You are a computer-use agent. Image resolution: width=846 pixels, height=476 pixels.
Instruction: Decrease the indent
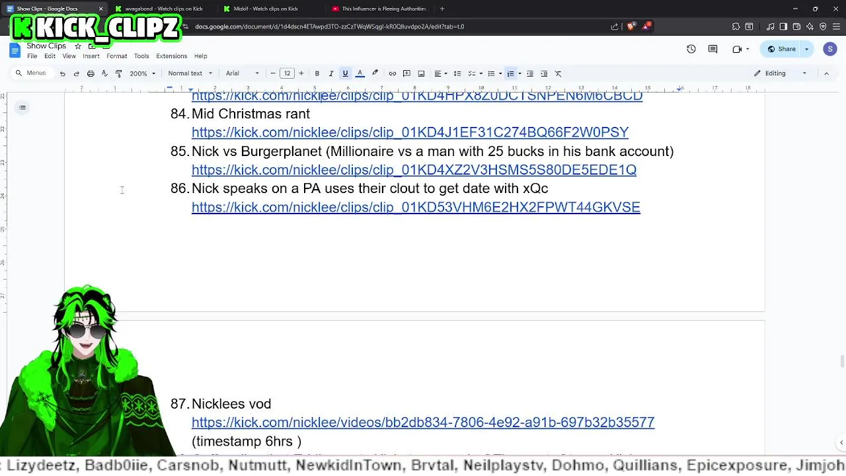(529, 73)
